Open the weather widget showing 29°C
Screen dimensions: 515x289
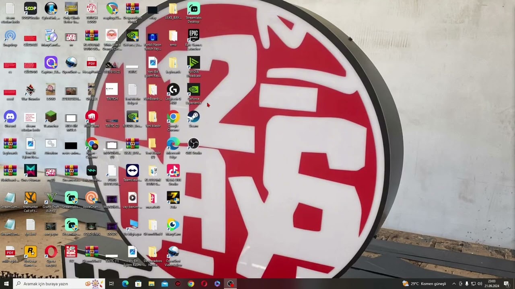pyautogui.click(x=424, y=284)
